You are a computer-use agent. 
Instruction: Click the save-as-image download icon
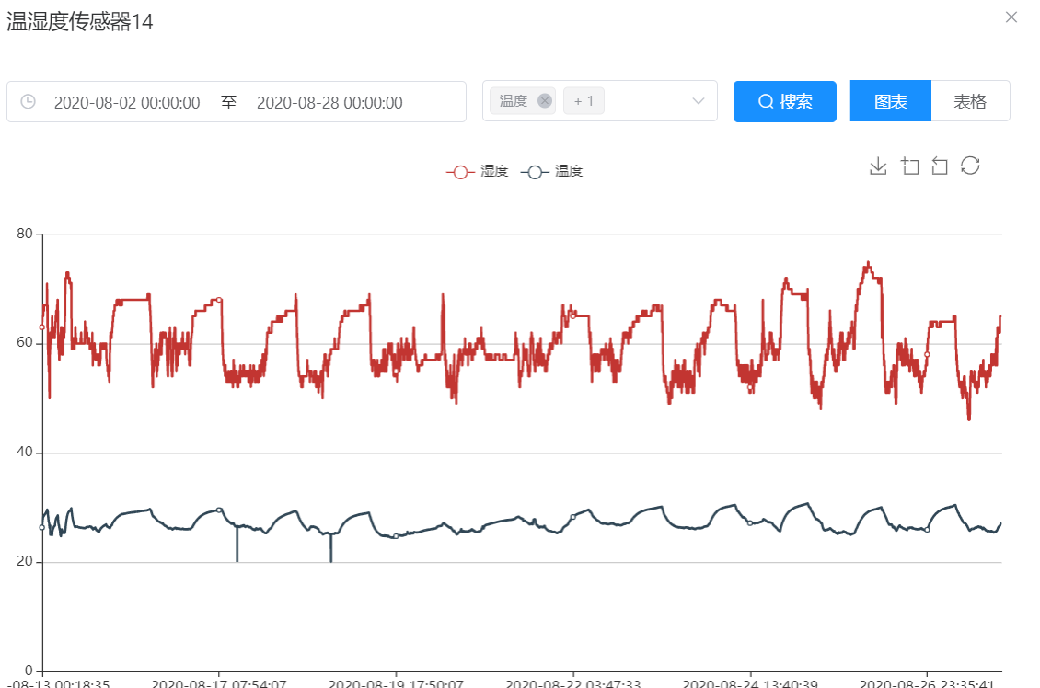(878, 166)
